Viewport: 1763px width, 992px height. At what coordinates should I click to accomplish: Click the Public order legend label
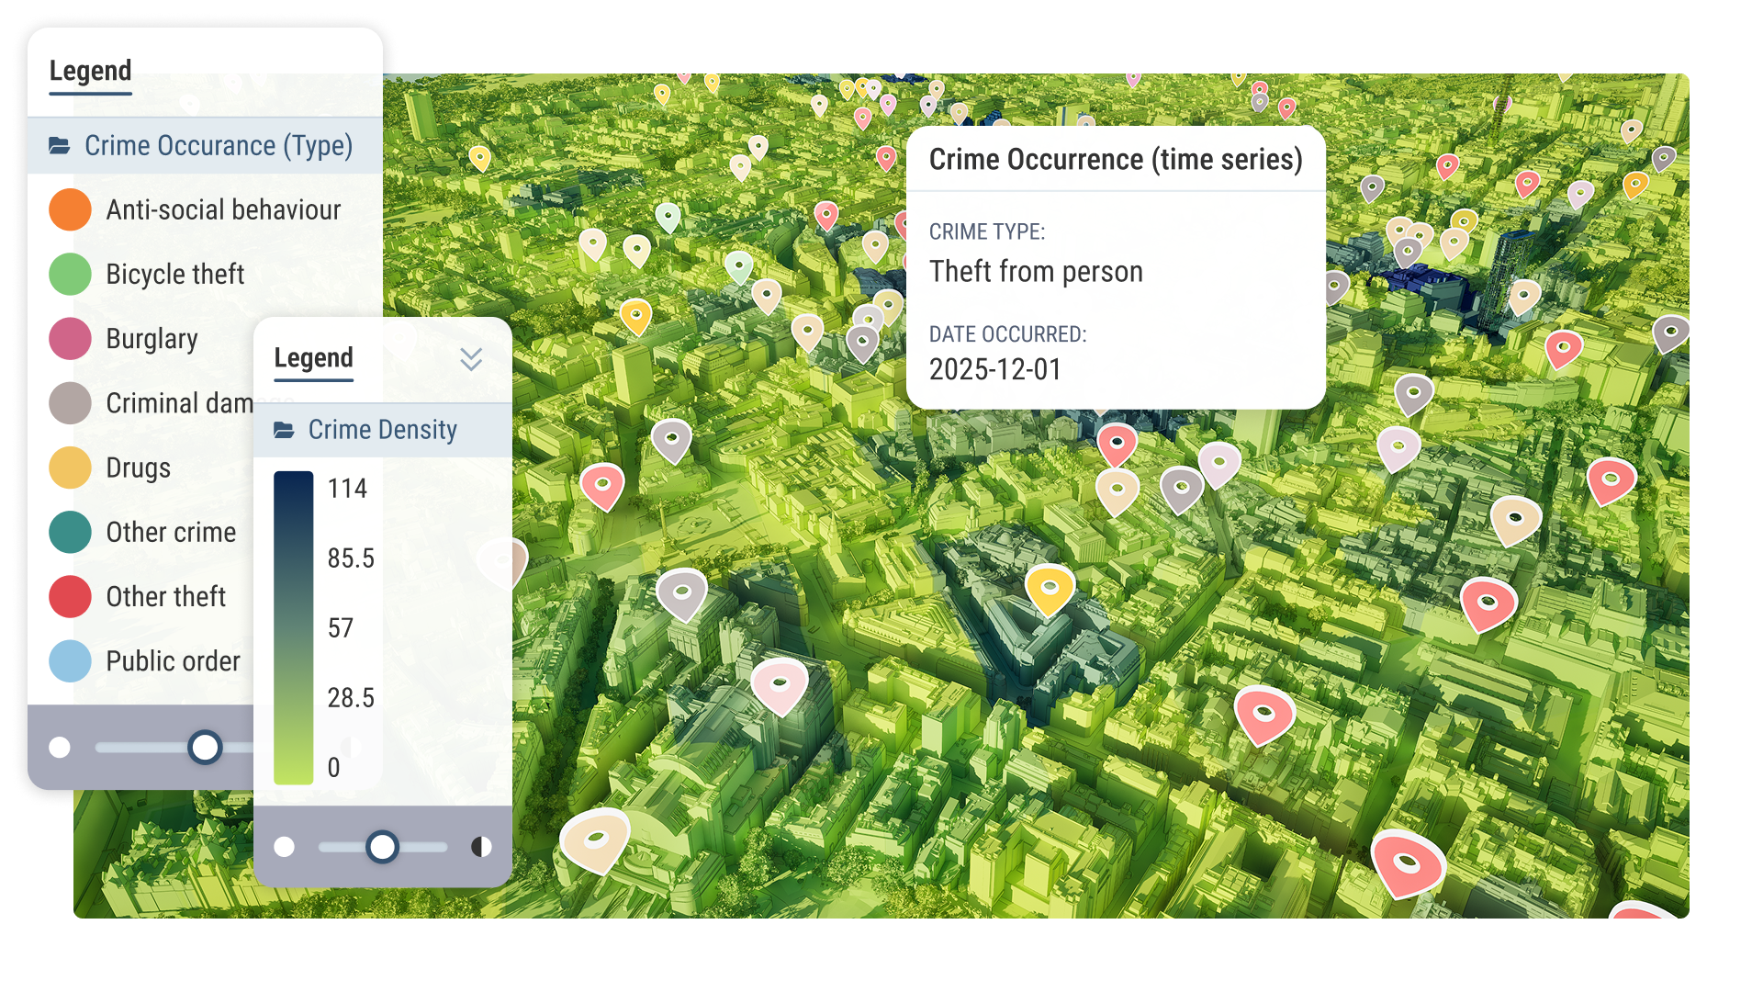[x=173, y=661]
